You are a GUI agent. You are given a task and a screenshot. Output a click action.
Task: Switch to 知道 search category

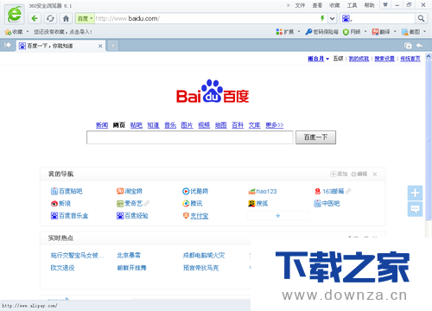pyautogui.click(x=153, y=125)
